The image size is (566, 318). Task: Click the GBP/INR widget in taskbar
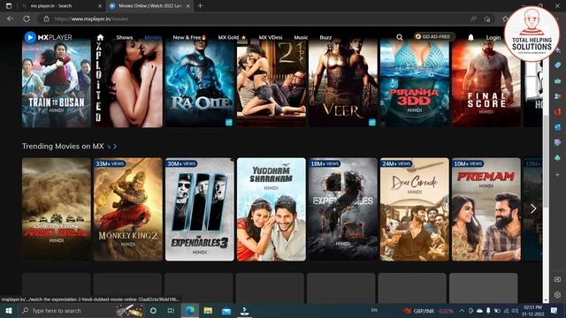point(428,311)
